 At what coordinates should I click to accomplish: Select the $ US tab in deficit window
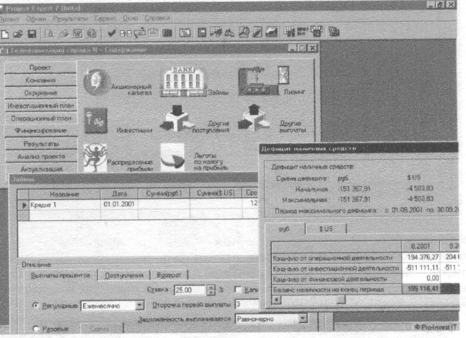326,228
